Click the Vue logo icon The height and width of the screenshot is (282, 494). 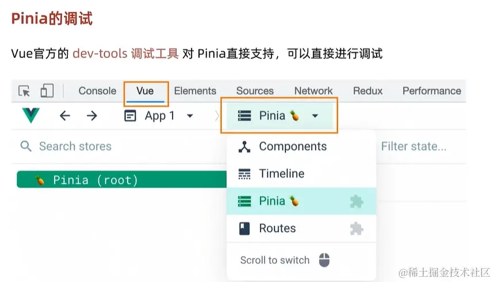click(x=31, y=115)
